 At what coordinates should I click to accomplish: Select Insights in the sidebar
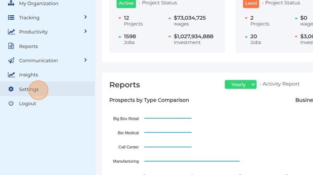[x=28, y=75]
